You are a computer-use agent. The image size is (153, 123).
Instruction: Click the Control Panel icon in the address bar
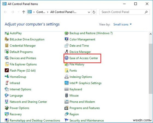(30, 12)
